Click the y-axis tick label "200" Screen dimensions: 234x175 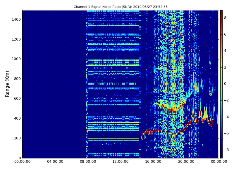(17, 138)
